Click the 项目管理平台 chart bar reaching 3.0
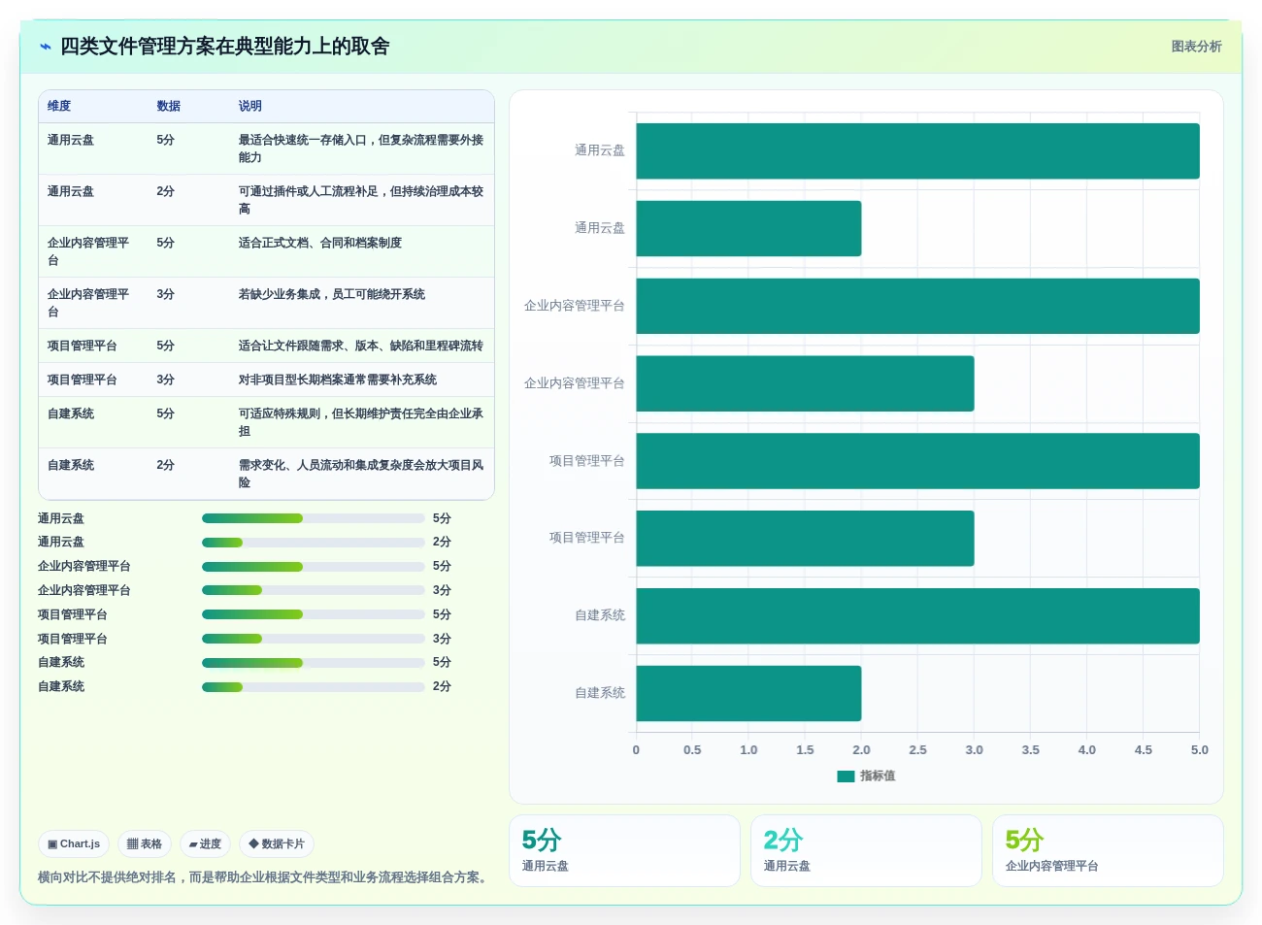This screenshot has height=925, width=1262. (805, 539)
